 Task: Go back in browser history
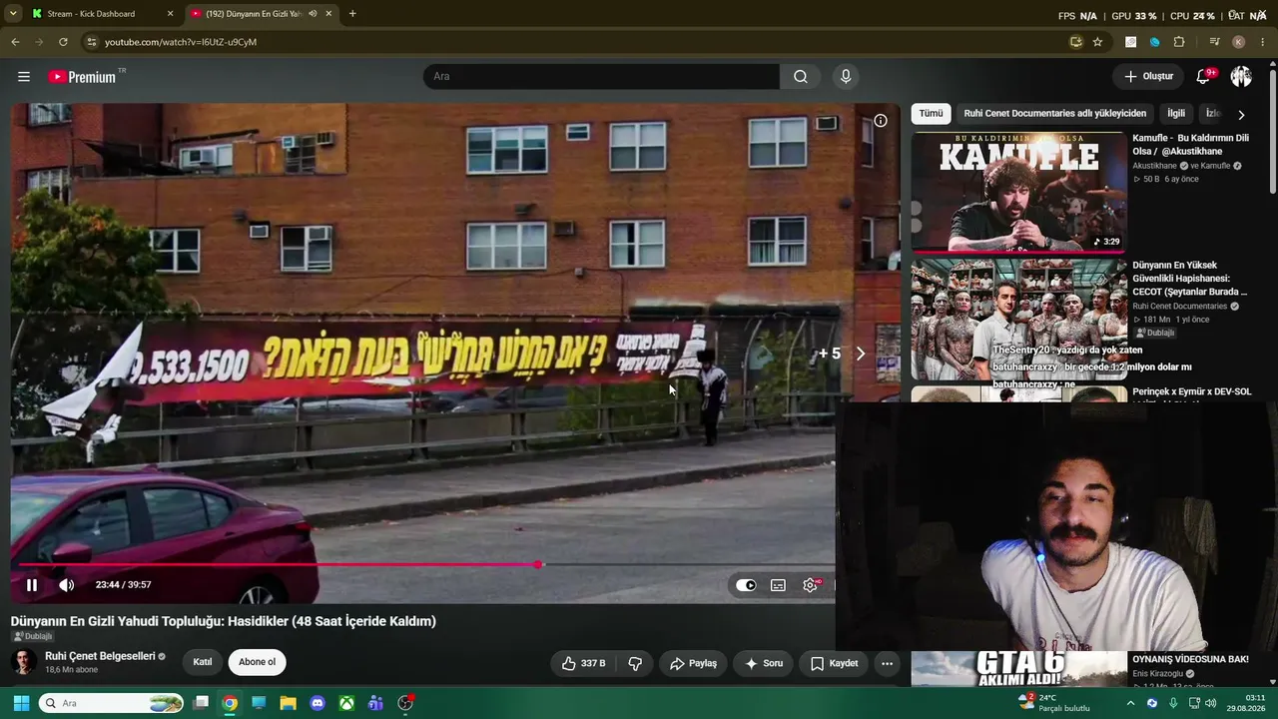(15, 42)
